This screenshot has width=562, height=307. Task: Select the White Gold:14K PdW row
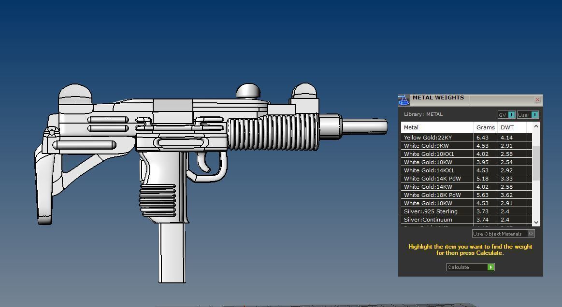click(x=466, y=179)
